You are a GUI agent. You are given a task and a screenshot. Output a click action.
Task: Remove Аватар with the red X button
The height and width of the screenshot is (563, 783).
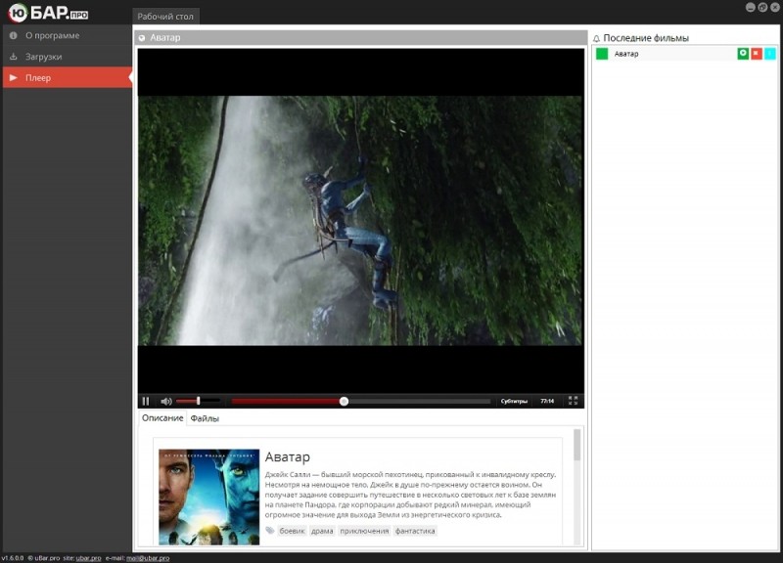click(x=757, y=54)
